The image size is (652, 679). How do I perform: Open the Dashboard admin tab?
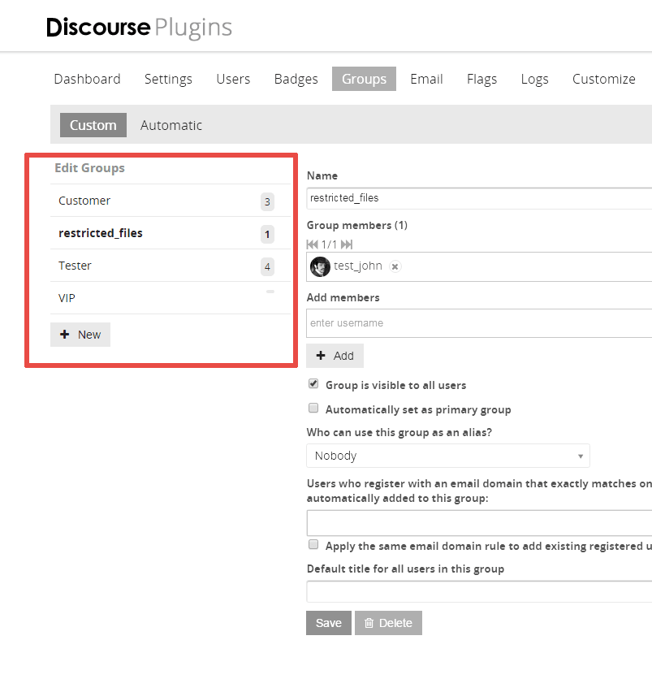click(87, 79)
